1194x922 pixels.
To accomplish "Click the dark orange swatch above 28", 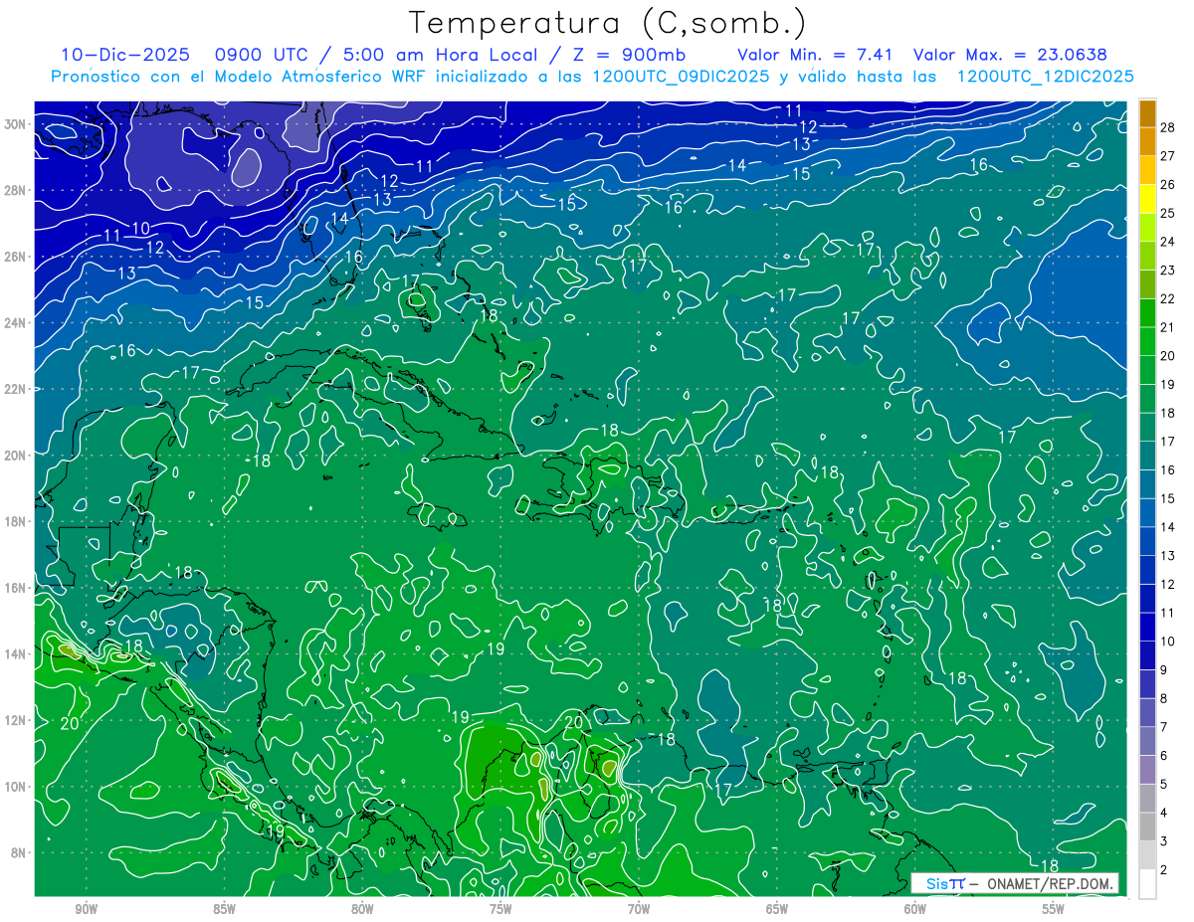I will click(x=1147, y=113).
